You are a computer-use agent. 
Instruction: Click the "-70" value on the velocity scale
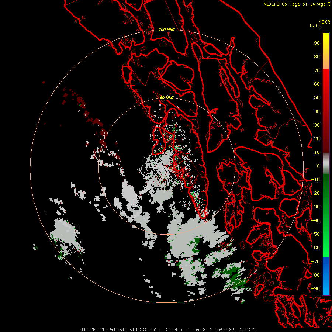[x=315, y=262]
